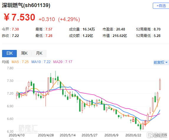This screenshot has height=140, width=169.
Task: Click the 6.60 price axis label
Action: tap(10, 119)
